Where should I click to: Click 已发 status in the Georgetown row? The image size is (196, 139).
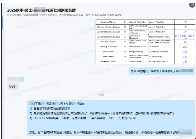185,22
